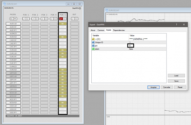The width and height of the screenshot is (191, 125).
Task: Click the green icon beside alarm variable
Action: click(x=93, y=49)
